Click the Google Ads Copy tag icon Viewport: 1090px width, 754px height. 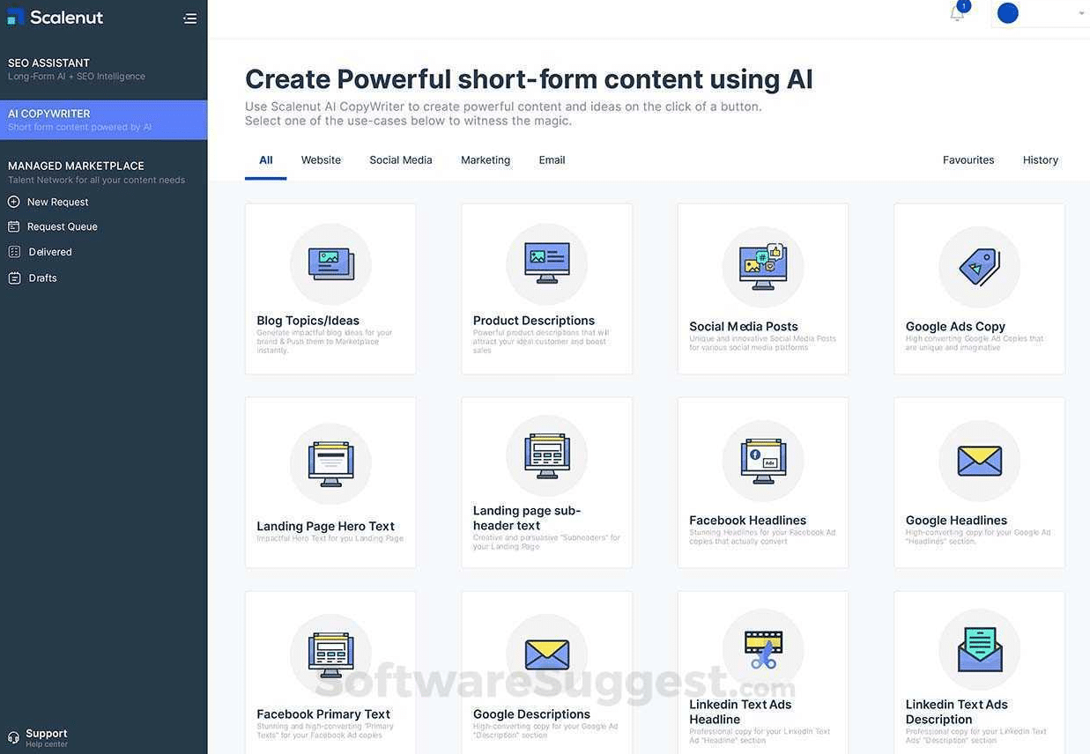click(979, 267)
